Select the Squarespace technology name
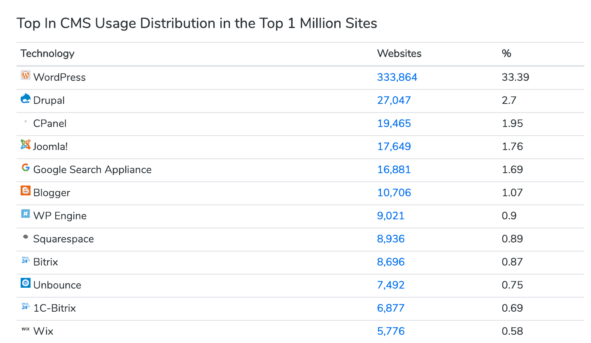591x343 pixels. point(64,239)
